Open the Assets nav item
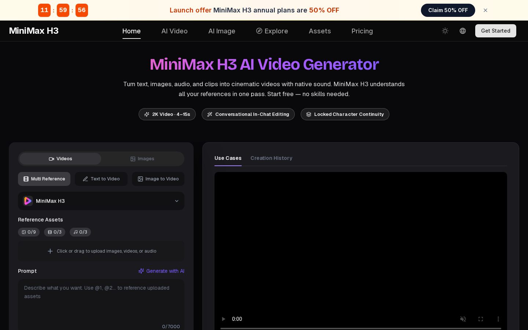 pos(320,31)
